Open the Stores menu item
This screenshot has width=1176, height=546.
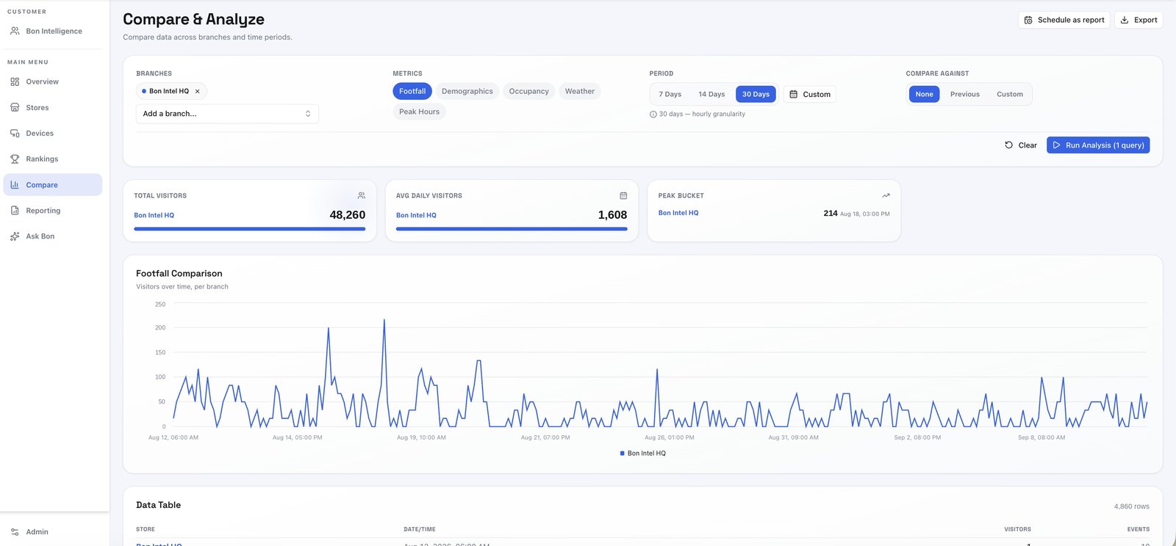point(53,108)
